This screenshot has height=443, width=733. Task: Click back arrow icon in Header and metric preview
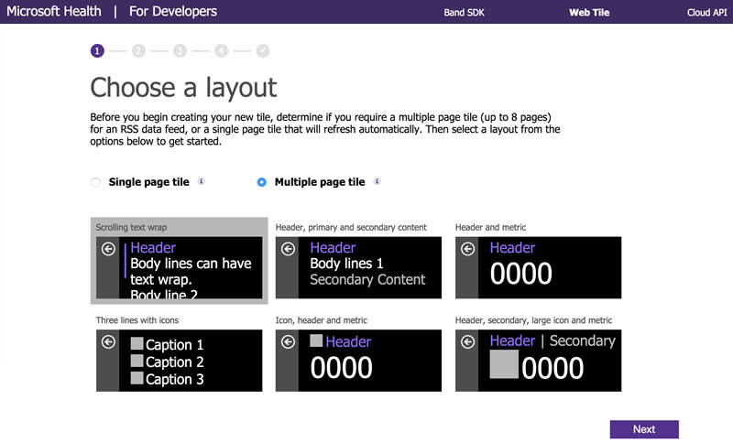pos(467,249)
